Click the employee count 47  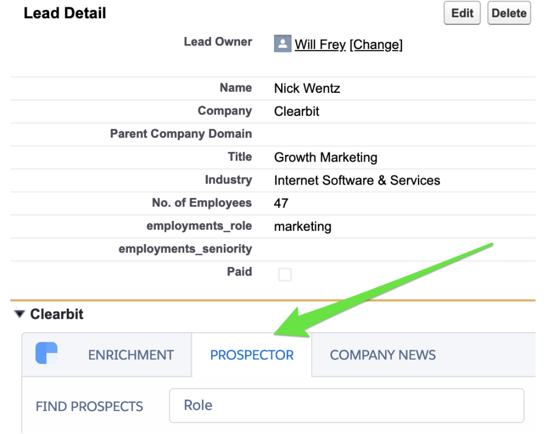click(x=281, y=203)
